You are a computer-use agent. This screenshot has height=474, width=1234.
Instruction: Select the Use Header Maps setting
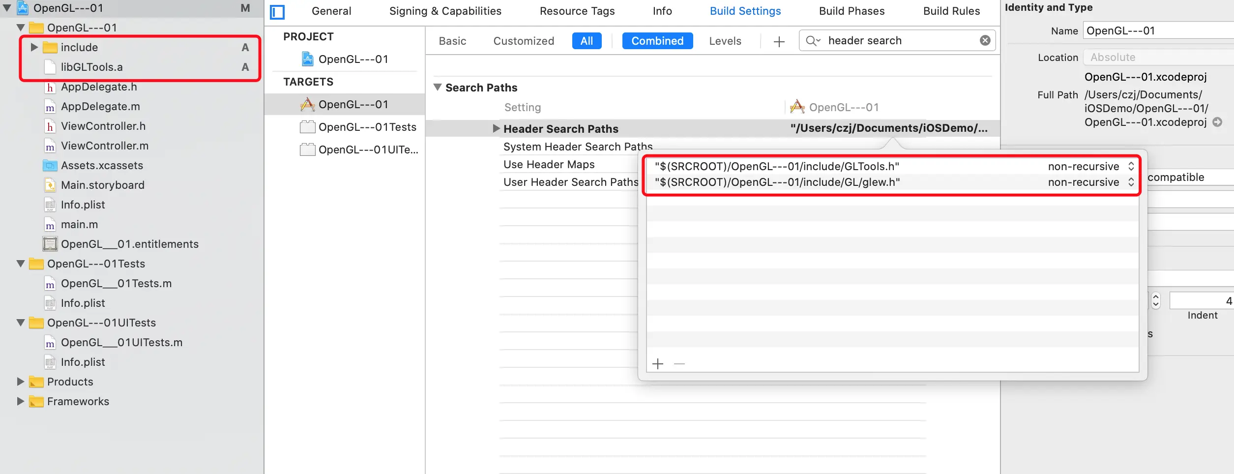(x=549, y=164)
